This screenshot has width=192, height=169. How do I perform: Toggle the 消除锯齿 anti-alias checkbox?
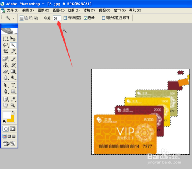click(x=65, y=18)
